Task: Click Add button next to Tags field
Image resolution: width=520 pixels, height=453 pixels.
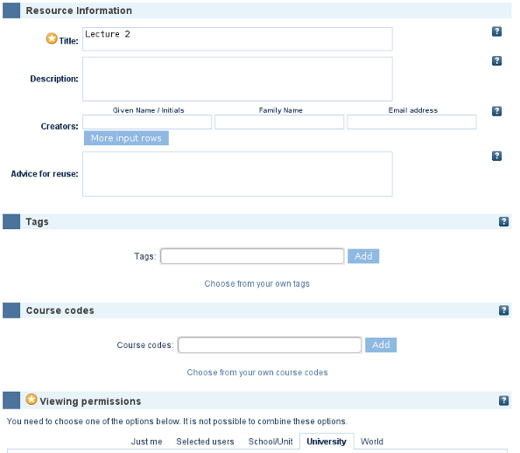Action: click(363, 256)
